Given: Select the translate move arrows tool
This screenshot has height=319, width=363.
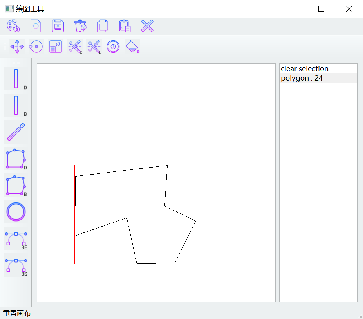Looking at the screenshot, I should (17, 47).
